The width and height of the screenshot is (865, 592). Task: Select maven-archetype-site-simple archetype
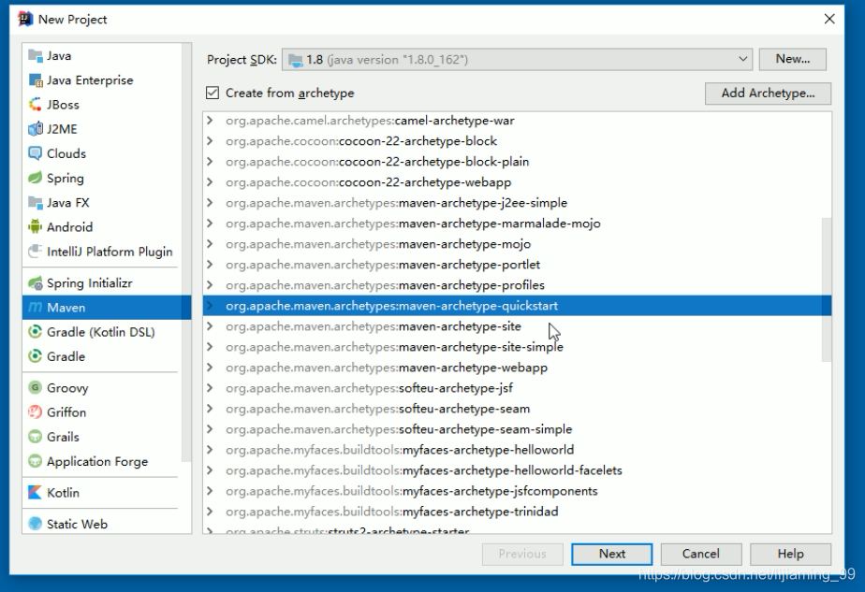point(517,347)
